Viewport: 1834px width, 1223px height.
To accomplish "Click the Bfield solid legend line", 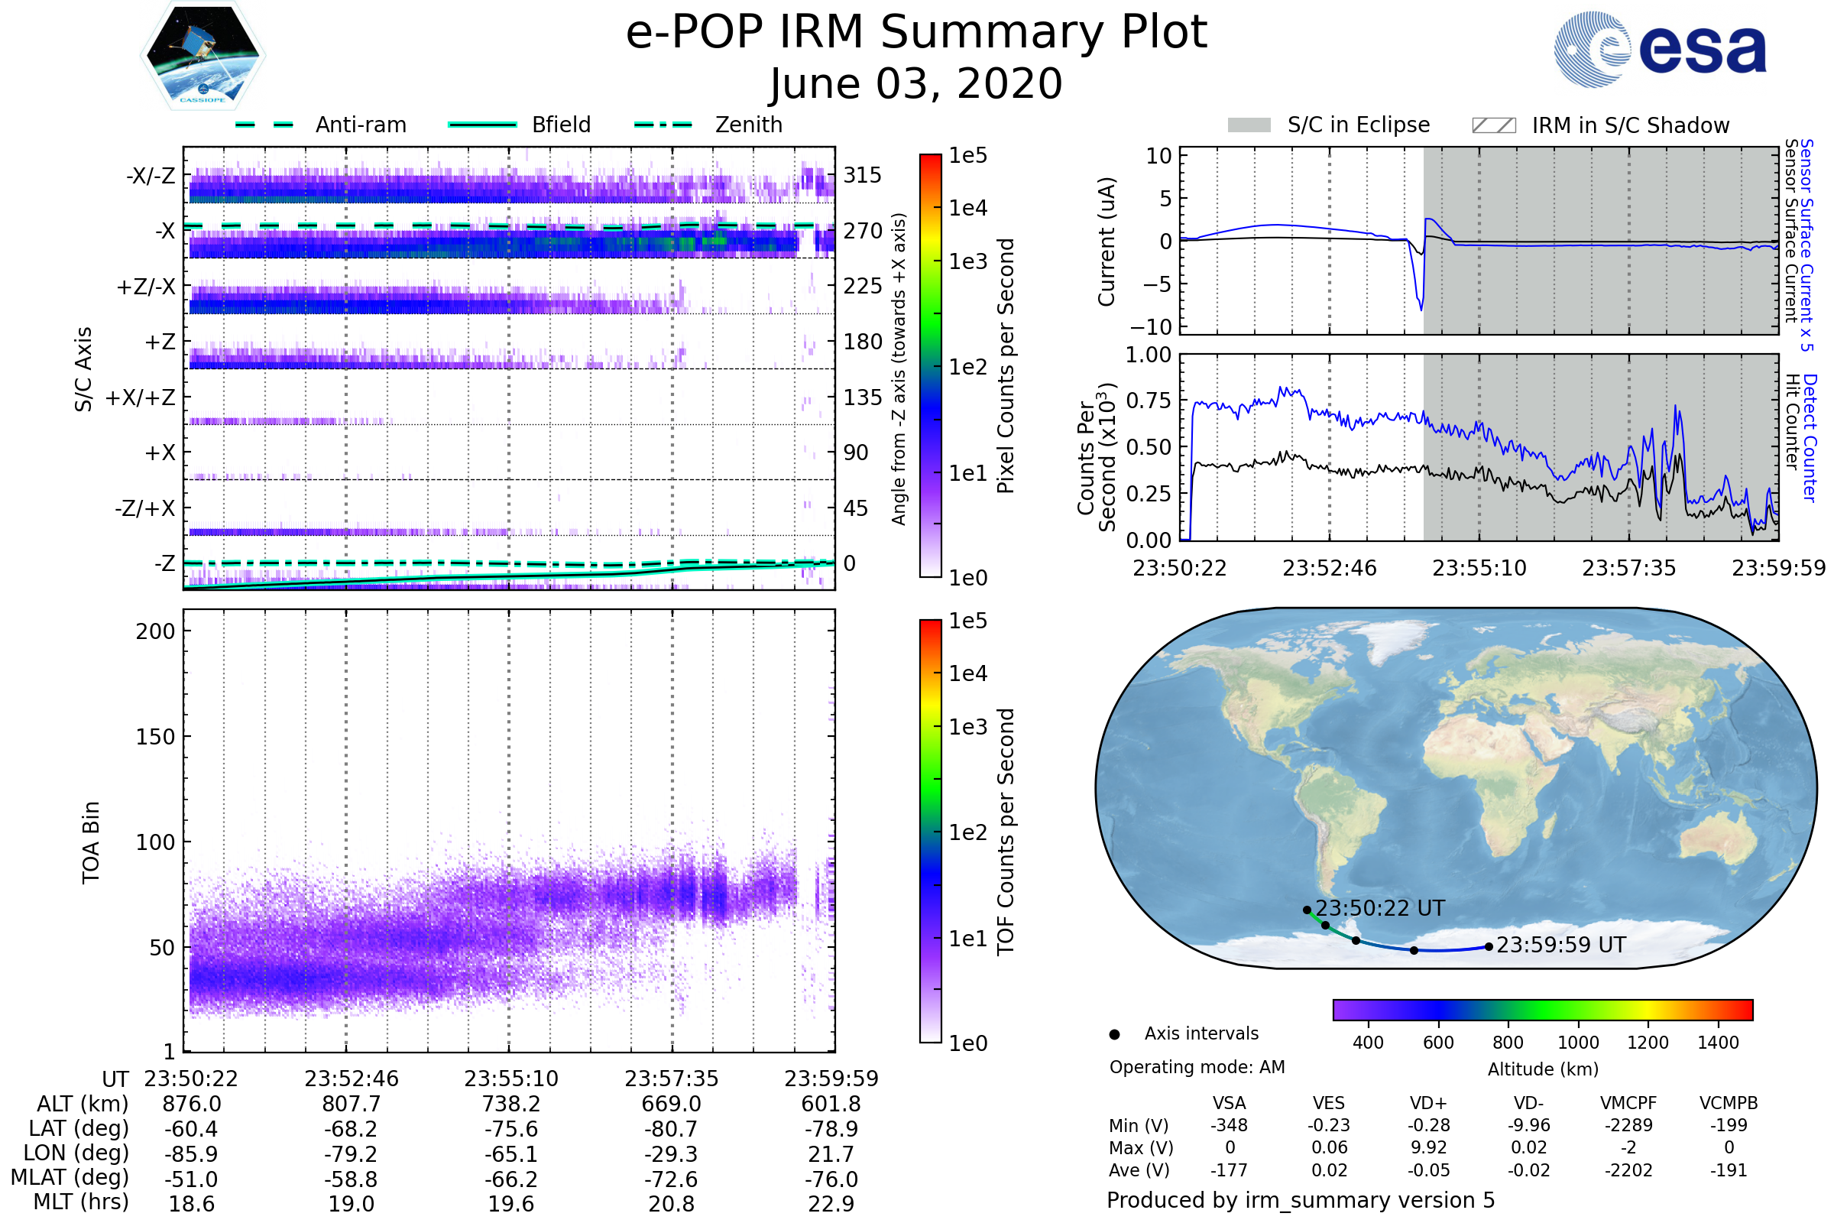I will pos(482,125).
